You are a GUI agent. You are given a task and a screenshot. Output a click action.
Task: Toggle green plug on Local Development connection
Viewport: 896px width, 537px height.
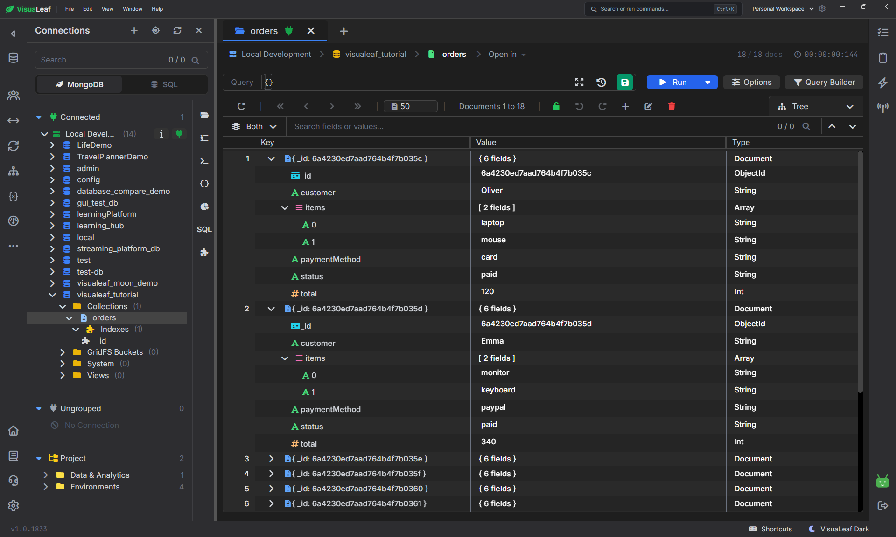coord(179,134)
